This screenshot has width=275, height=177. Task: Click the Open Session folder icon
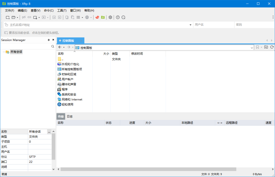point(13,17)
